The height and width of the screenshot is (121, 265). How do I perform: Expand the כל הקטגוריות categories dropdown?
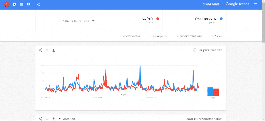click(158, 36)
